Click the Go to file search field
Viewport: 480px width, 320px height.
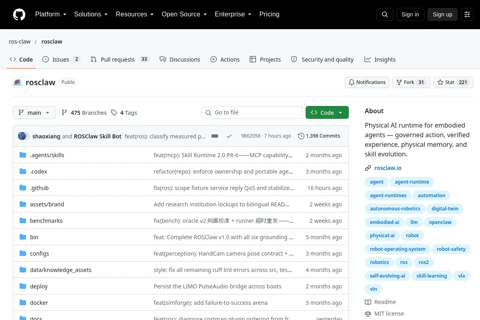click(x=252, y=113)
